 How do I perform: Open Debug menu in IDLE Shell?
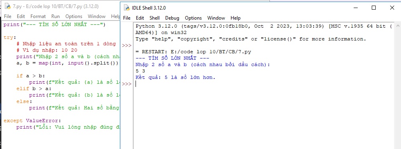point(172,18)
